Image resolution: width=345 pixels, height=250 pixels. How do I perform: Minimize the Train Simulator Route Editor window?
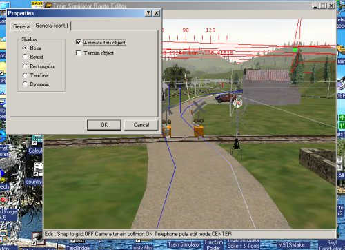pyautogui.click(x=315, y=6)
